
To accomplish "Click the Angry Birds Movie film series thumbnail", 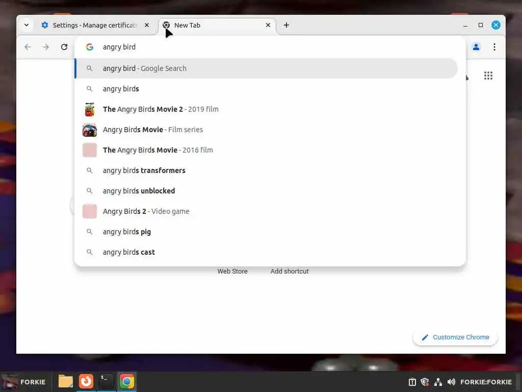I will click(x=90, y=130).
